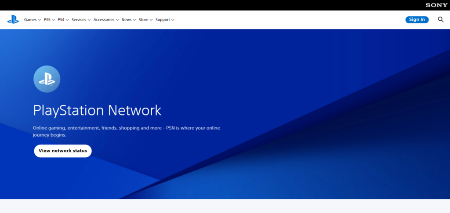The height and width of the screenshot is (213, 450).
Task: Expand the chevron next to PS5
Action: pos(53,20)
